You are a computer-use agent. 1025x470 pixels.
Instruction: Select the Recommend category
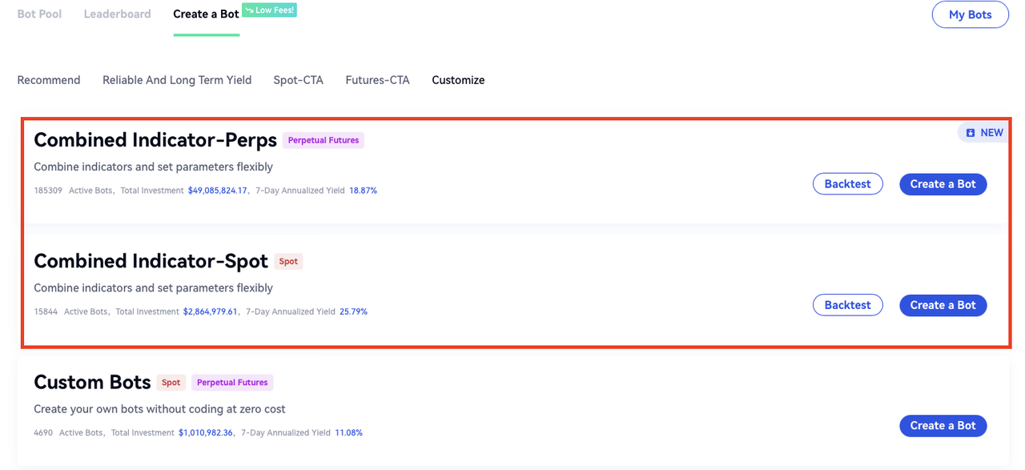(x=49, y=80)
